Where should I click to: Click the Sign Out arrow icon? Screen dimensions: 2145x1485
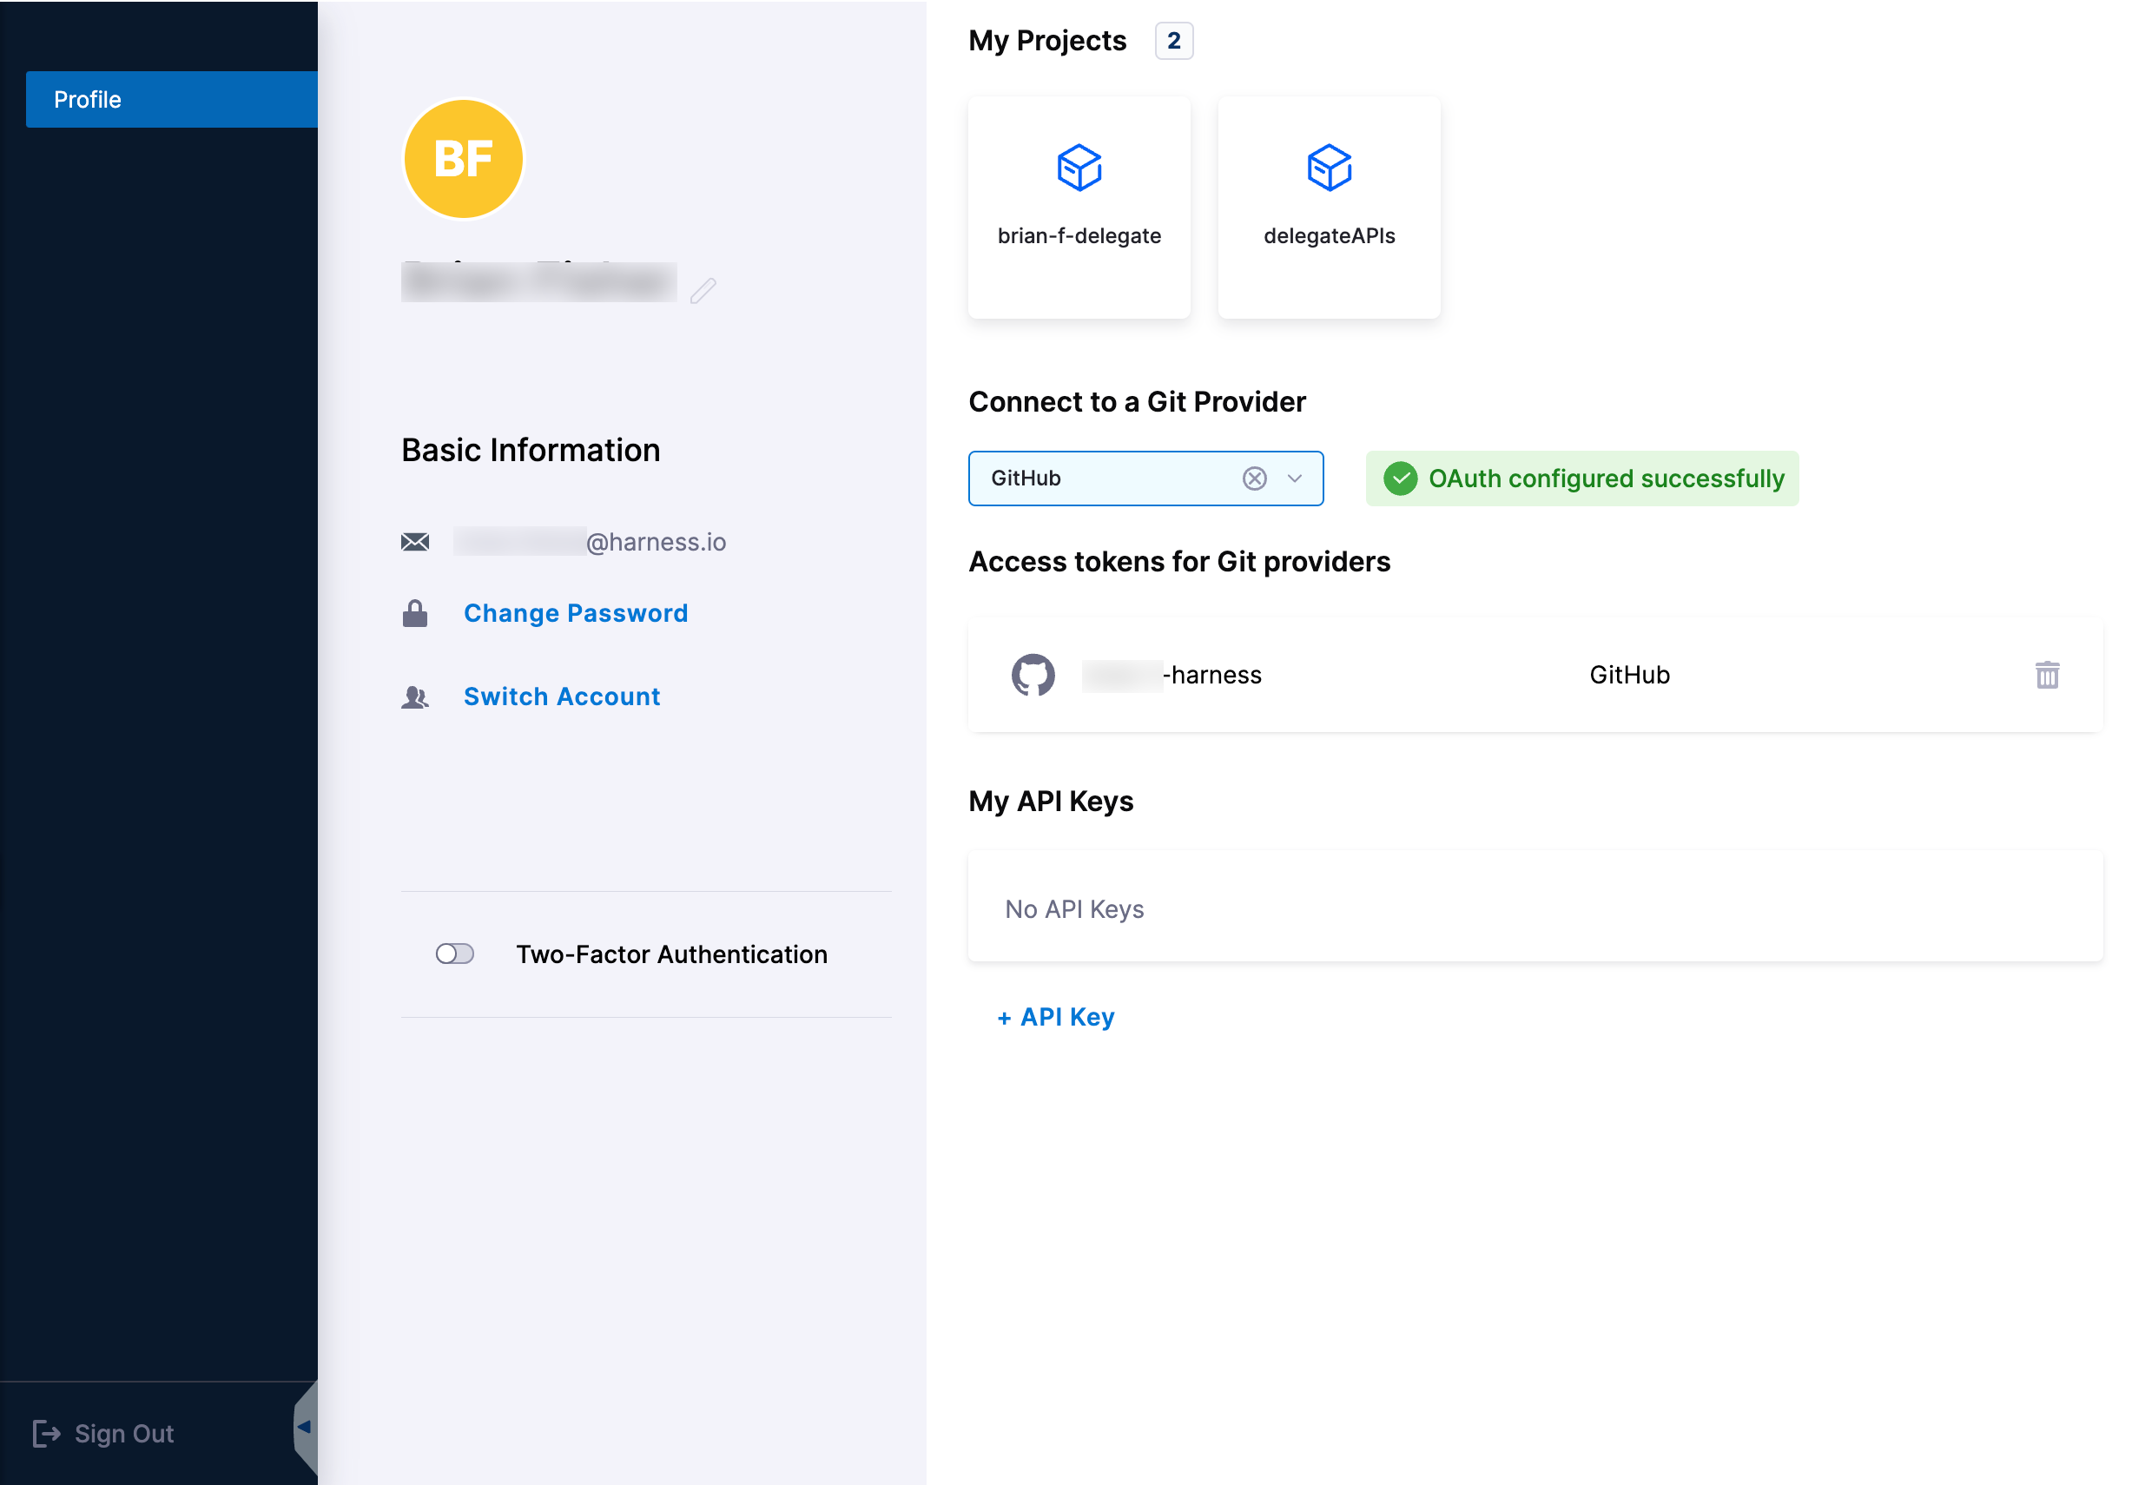[x=47, y=1433]
